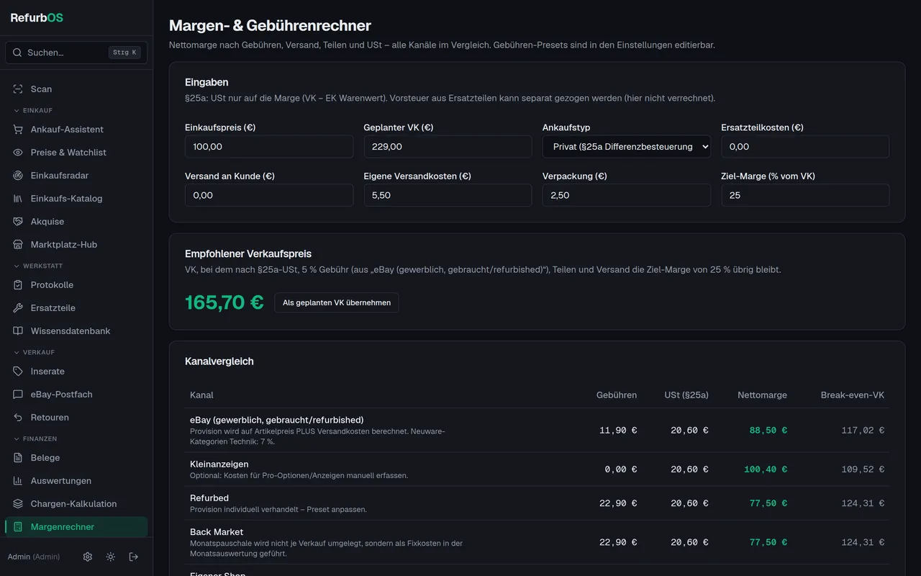Click the message icon beside eBay-Postfach
The width and height of the screenshot is (921, 576).
pos(18,395)
